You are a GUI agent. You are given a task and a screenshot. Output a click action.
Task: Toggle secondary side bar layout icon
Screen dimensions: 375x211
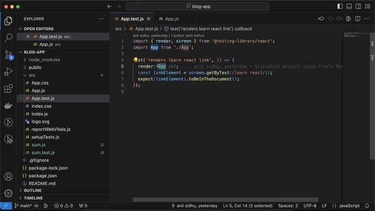tap(358, 6)
